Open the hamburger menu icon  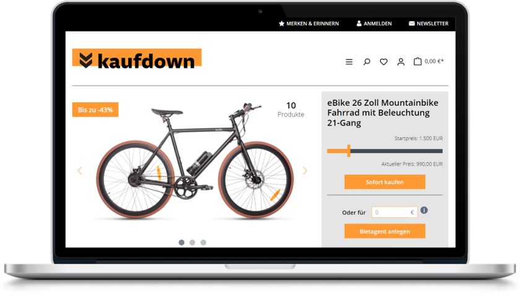tap(349, 62)
